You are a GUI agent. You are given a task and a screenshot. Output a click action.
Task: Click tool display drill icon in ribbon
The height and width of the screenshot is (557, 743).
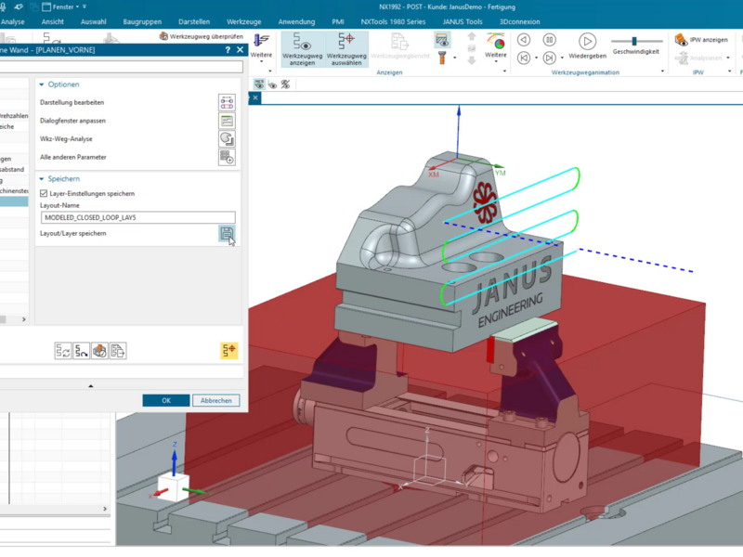point(442,58)
